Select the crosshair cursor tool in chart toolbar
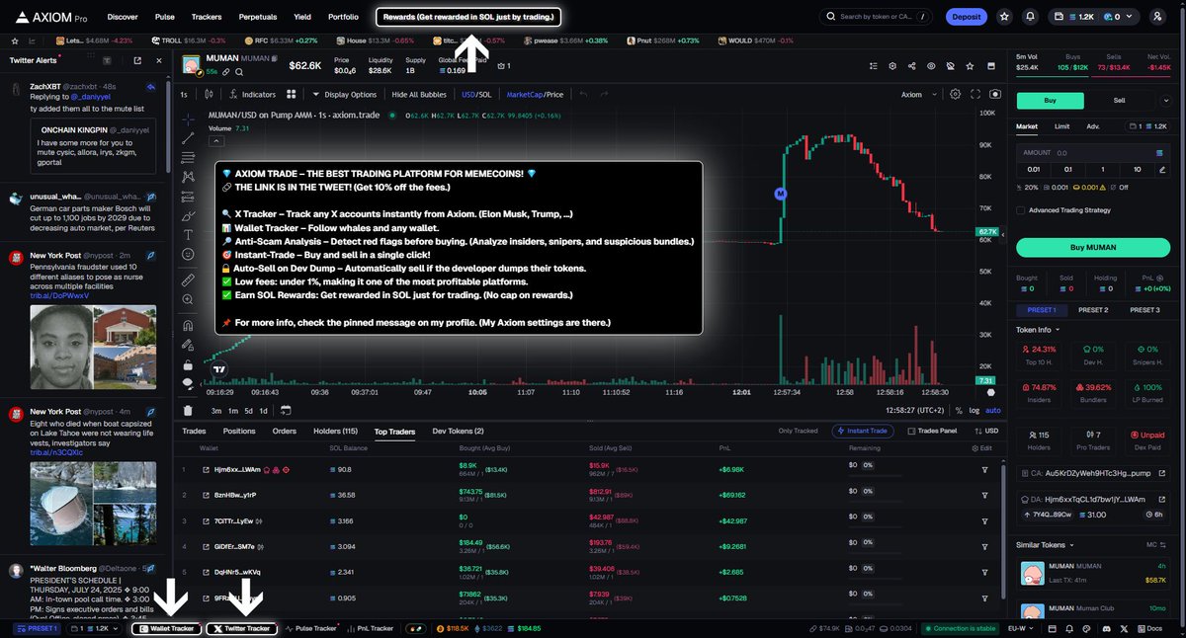 pyautogui.click(x=188, y=118)
